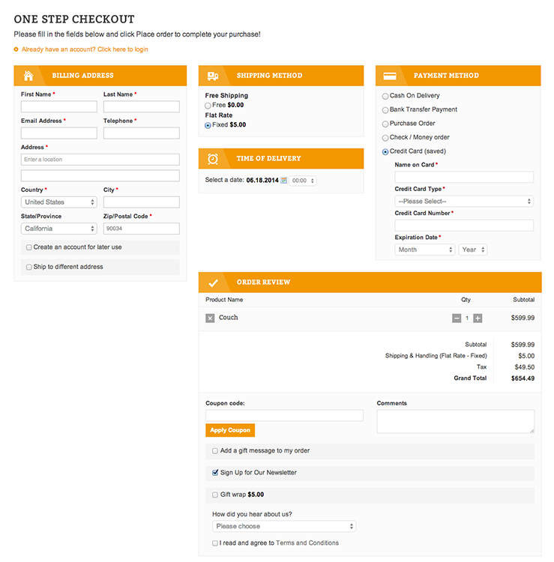Viewport: 554px width, 562px height.
Task: Click the truck icon in Shipping Method header
Action: (213, 76)
